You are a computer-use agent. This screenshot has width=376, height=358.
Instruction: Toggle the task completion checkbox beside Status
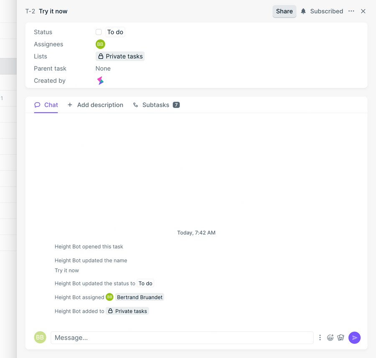99,32
